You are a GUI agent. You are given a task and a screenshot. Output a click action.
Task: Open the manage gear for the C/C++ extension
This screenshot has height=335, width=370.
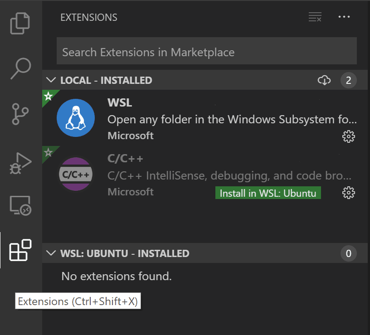(x=348, y=192)
